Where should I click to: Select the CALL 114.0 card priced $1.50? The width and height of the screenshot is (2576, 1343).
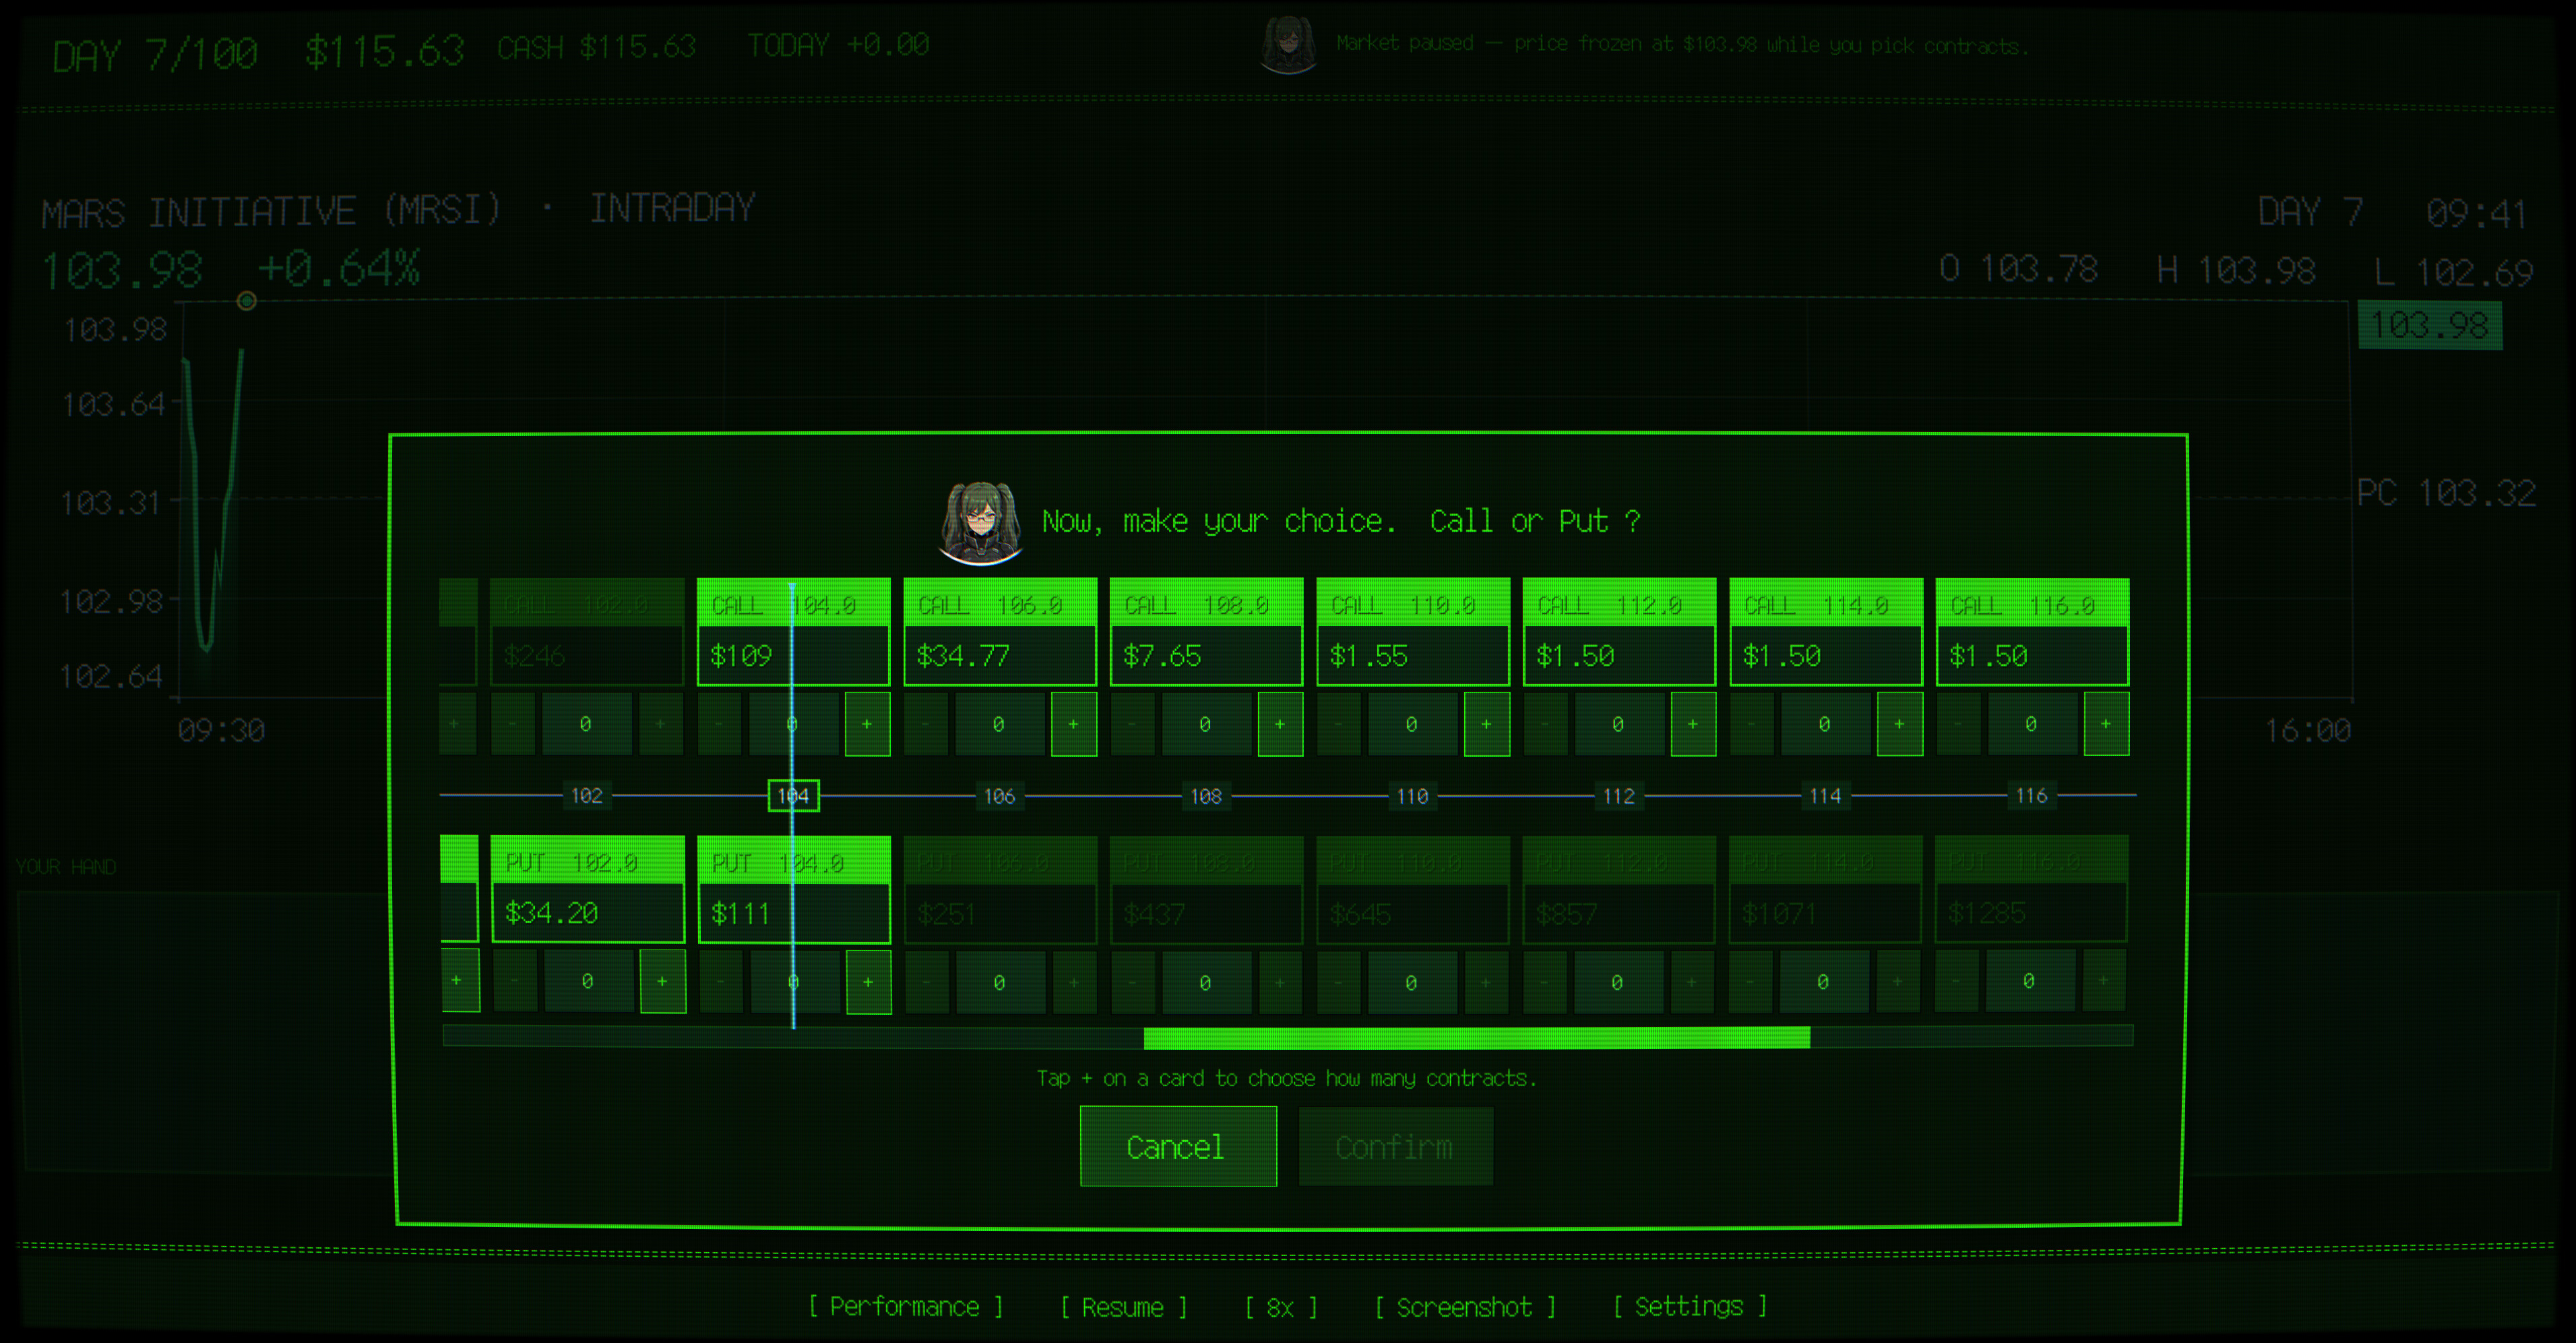click(x=1826, y=632)
